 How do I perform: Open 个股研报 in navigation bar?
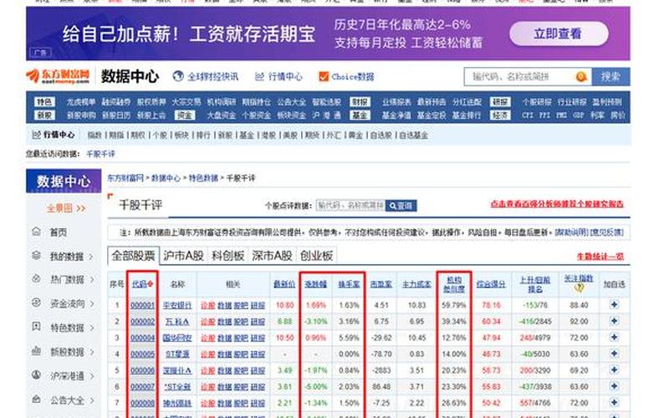tap(537, 102)
